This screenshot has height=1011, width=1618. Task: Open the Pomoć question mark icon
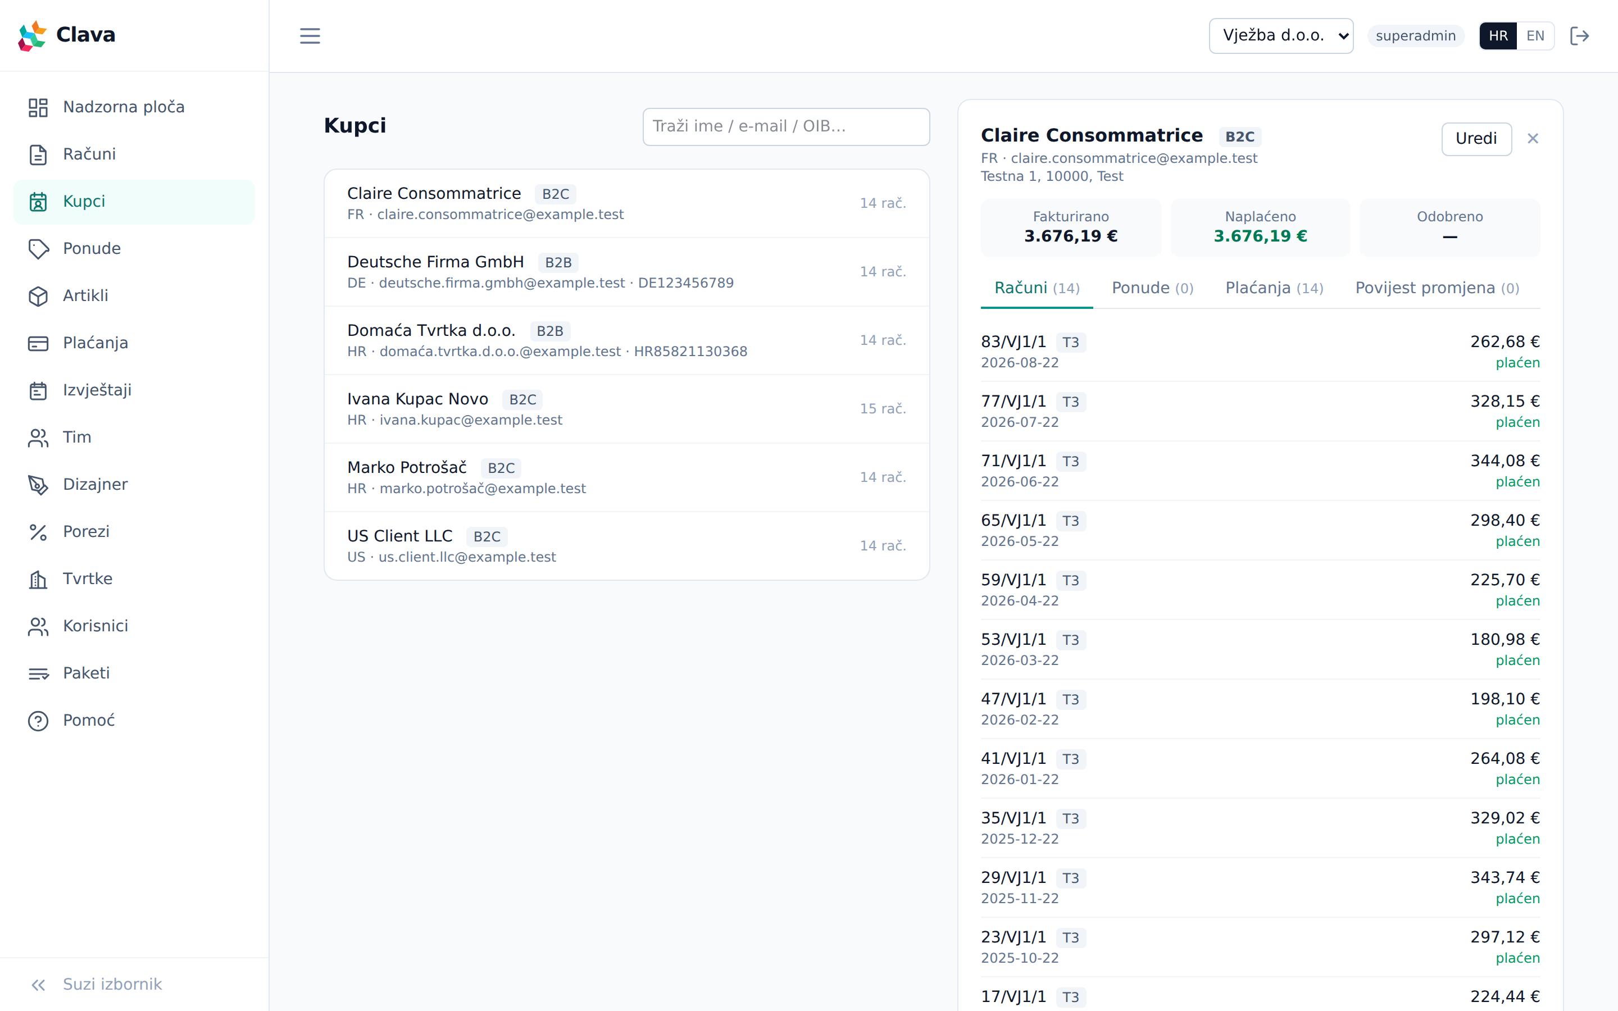(38, 721)
